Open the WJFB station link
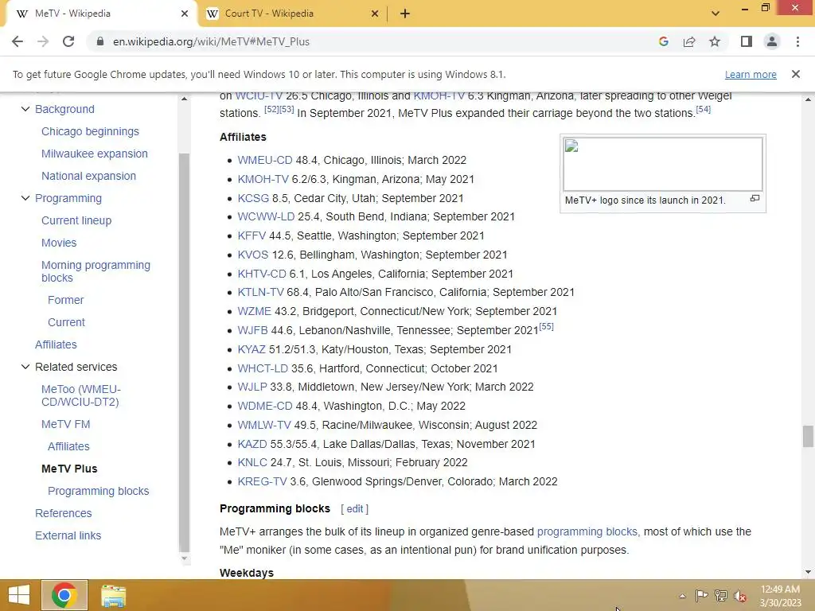Viewport: 815px width, 611px height. tap(252, 330)
